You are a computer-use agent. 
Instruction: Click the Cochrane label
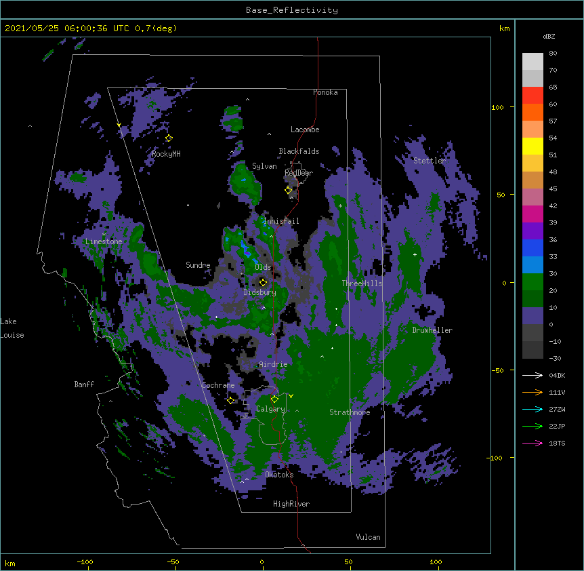218,385
